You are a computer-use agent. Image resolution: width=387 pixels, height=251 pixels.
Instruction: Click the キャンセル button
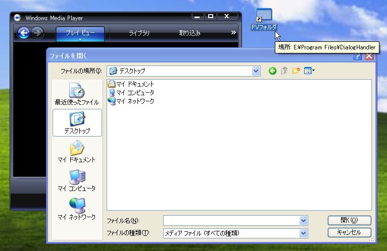349,232
